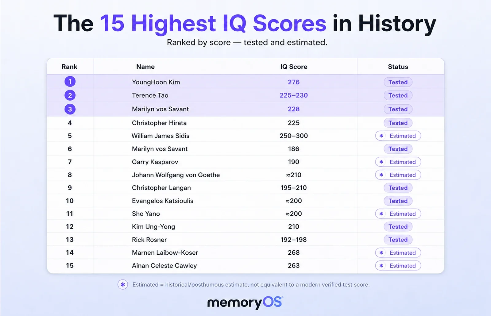Click the Estimated badge for Goethe
Image resolution: width=491 pixels, height=316 pixels.
pyautogui.click(x=398, y=175)
